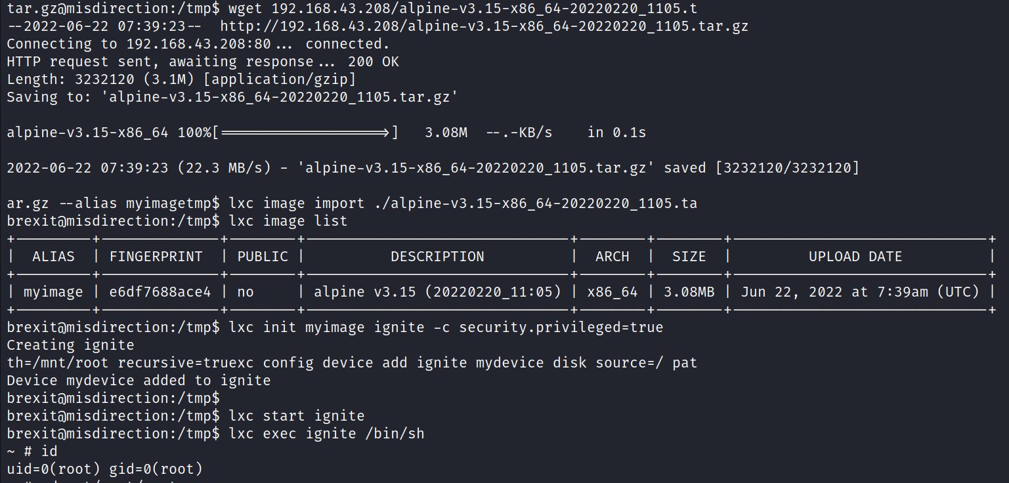Select the FINGERPRINT column header
The image size is (1009, 483).
(156, 257)
